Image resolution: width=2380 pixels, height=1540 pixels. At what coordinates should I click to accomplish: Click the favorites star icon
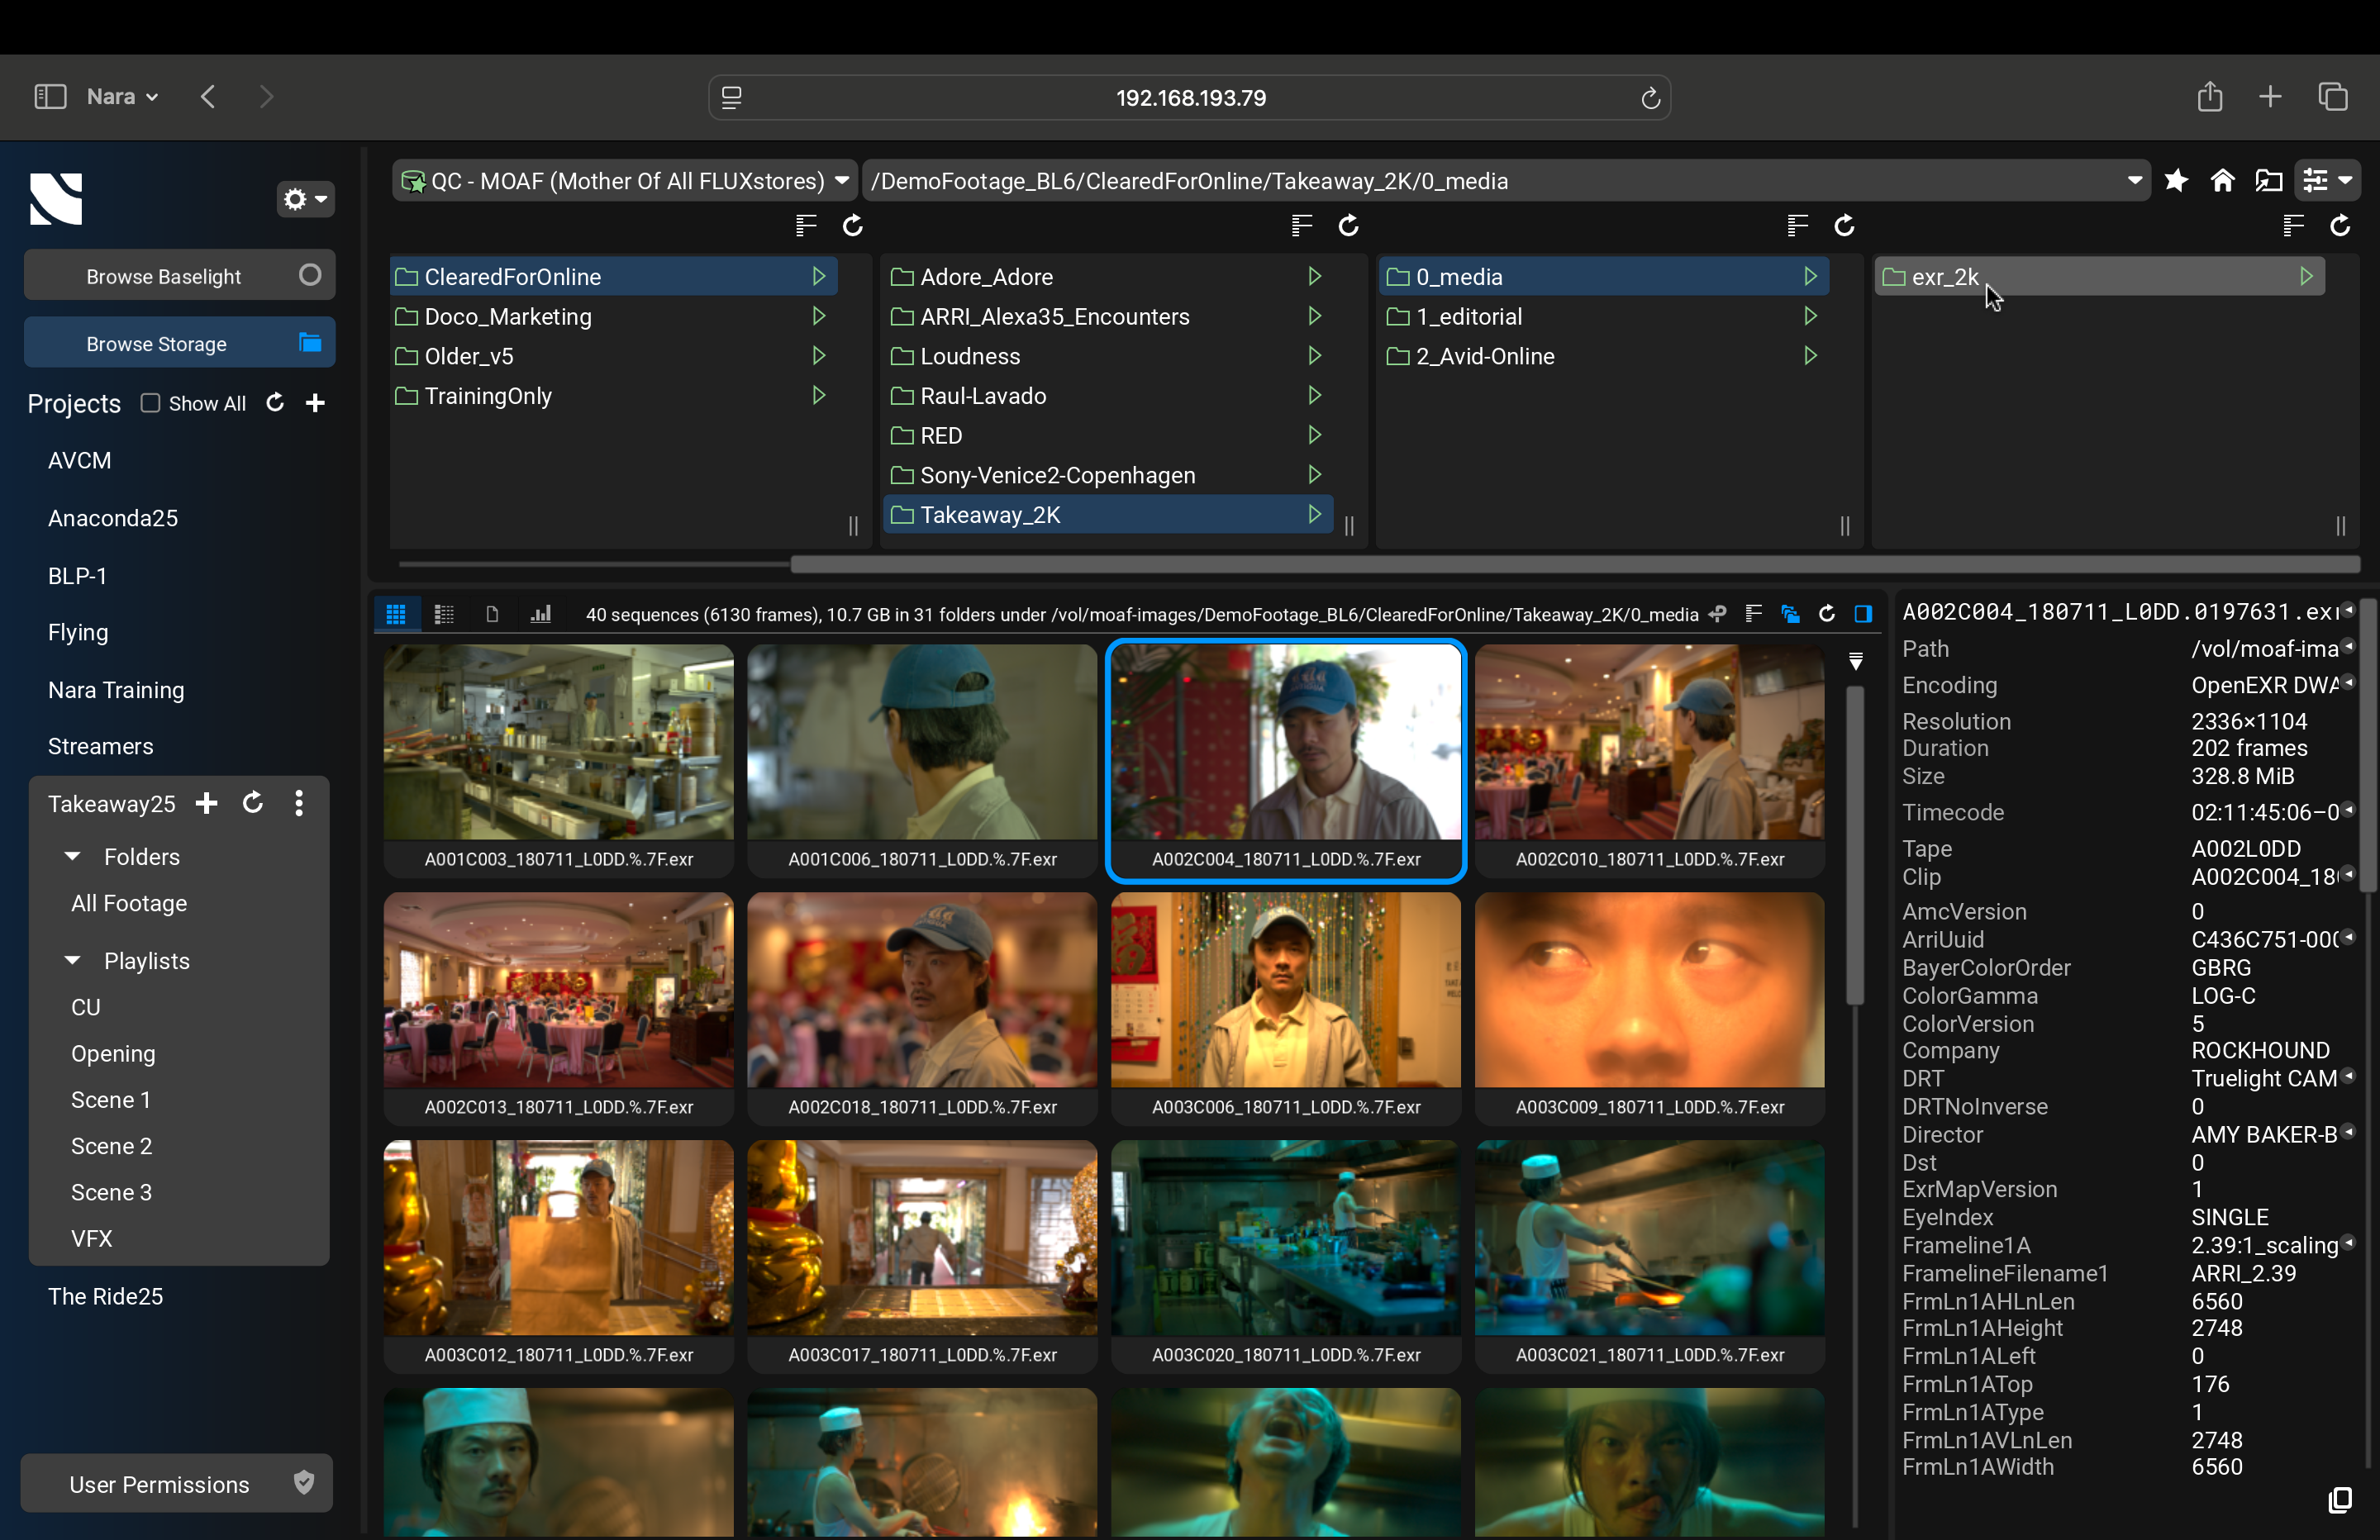[x=2175, y=181]
